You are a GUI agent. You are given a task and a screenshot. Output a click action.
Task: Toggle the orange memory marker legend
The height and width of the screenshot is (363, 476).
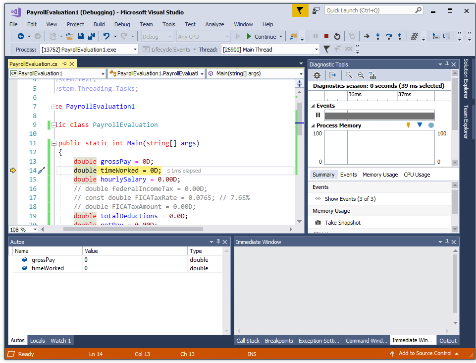(x=409, y=125)
